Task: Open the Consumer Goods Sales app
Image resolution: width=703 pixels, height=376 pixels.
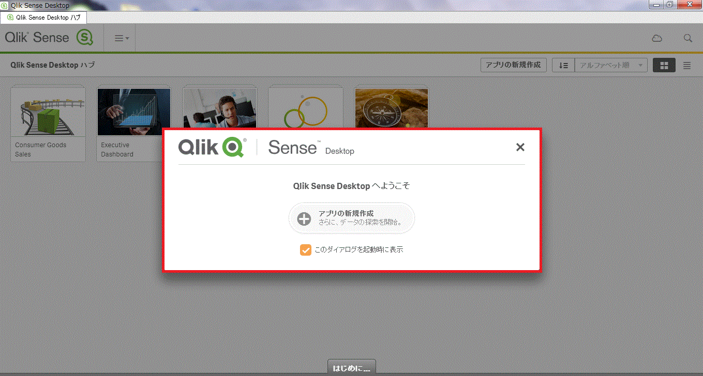Action: coord(48,124)
